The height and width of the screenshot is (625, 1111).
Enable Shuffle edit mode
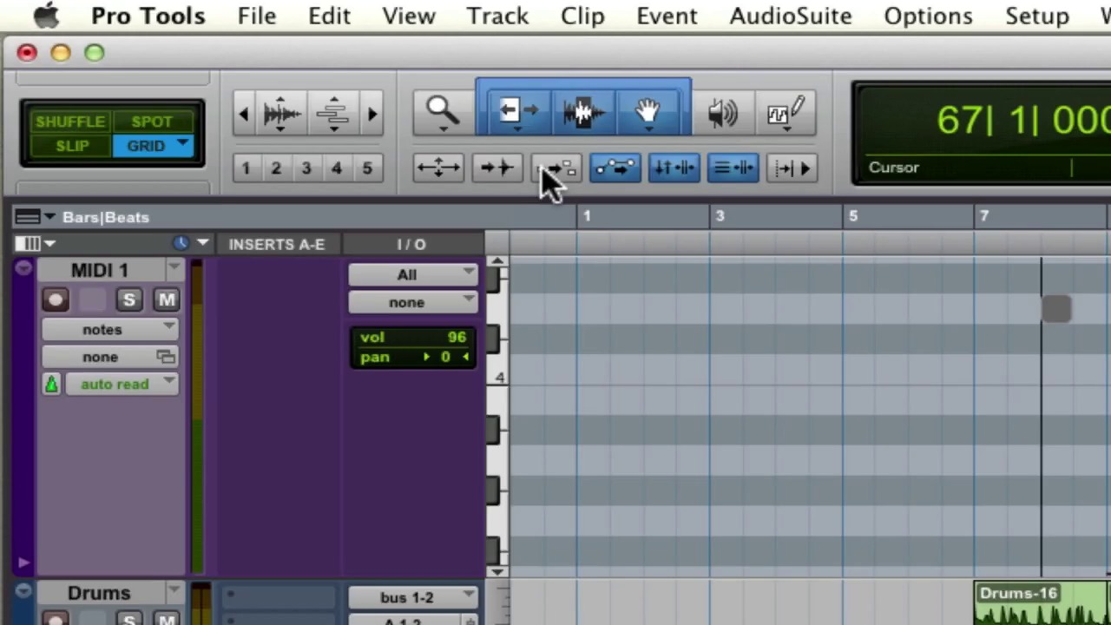(x=69, y=122)
